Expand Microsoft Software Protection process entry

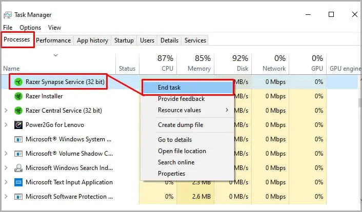[6, 197]
